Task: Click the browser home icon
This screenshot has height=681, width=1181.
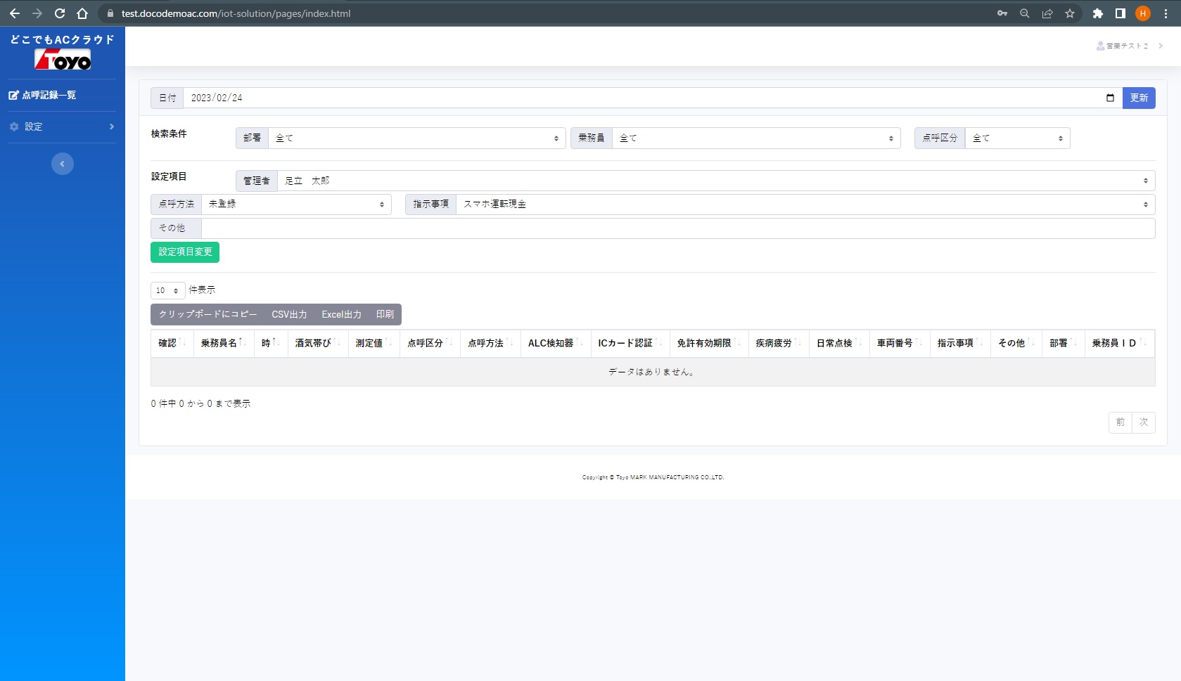Action: (x=82, y=13)
